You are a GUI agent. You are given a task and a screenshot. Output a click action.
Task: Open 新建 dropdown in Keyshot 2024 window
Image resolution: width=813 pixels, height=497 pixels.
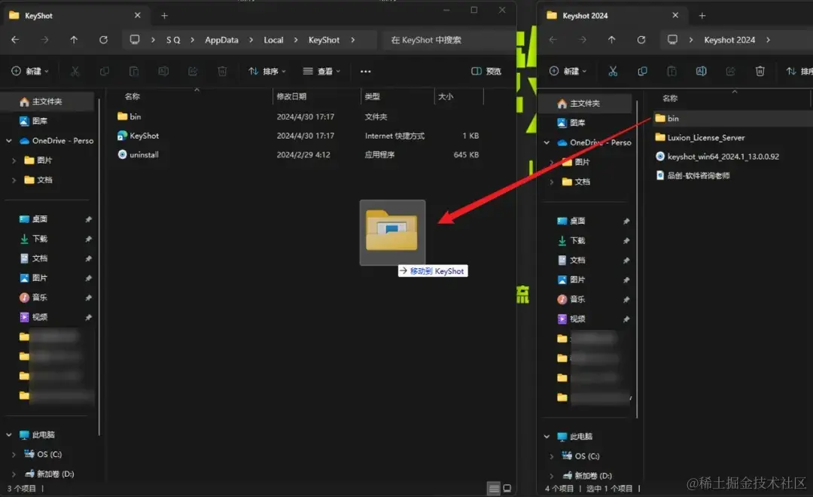click(x=568, y=71)
